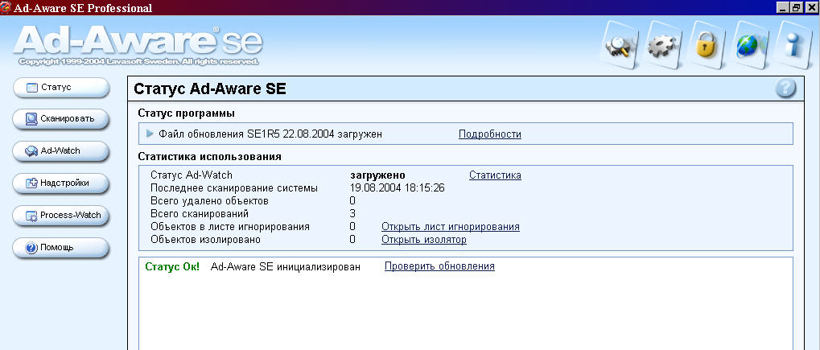
Task: Click the 'Всего сканирований' label
Action: (200, 213)
